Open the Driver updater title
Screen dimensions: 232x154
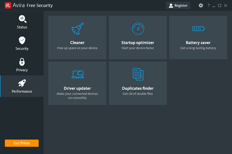pyautogui.click(x=77, y=89)
